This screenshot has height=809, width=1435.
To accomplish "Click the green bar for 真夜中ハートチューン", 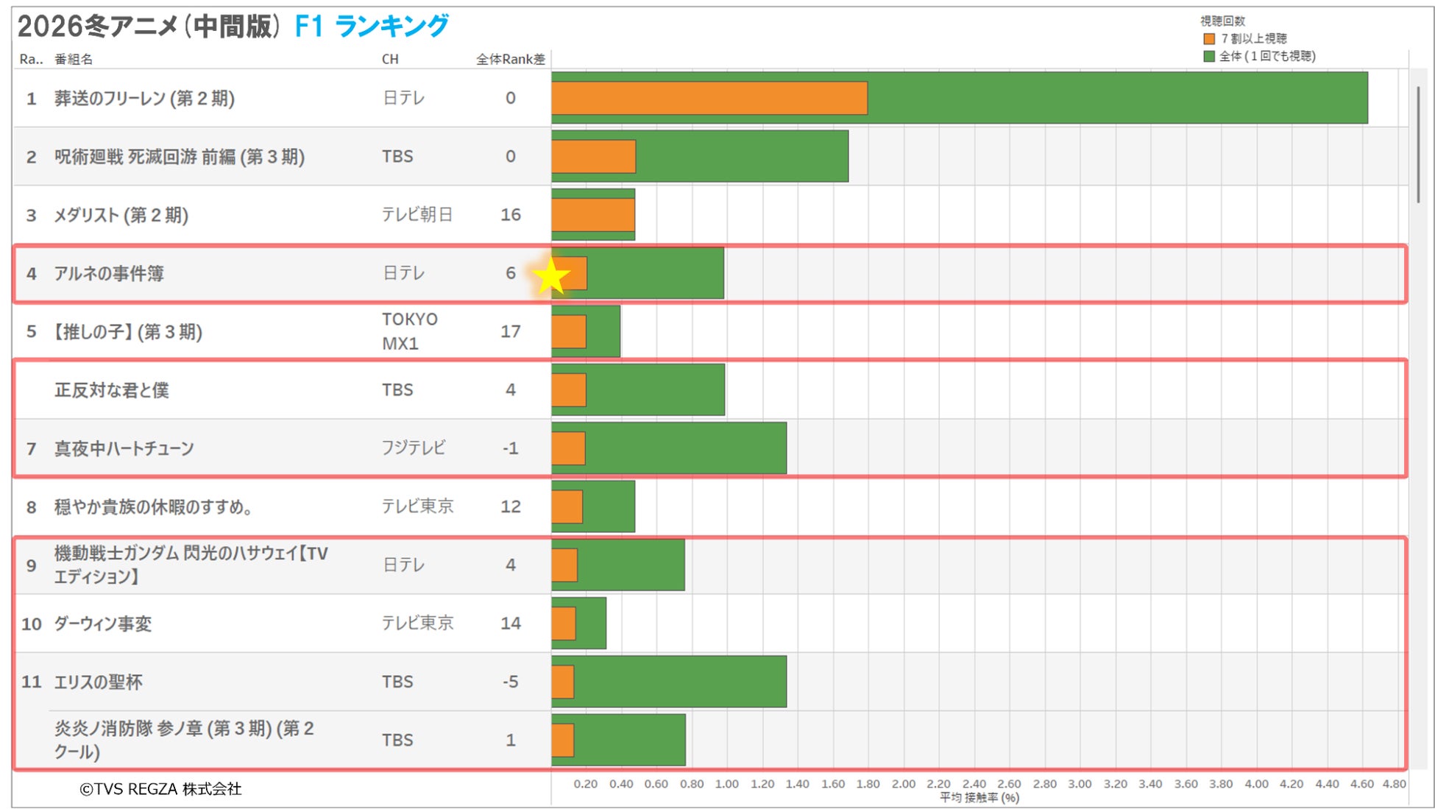I will coord(686,448).
